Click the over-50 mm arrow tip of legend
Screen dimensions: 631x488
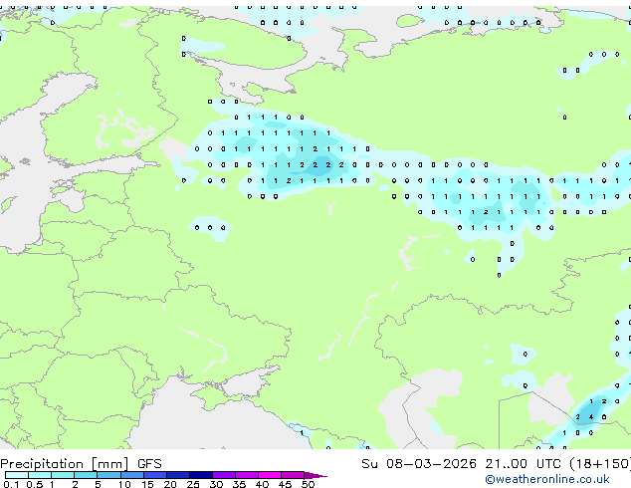315,475
